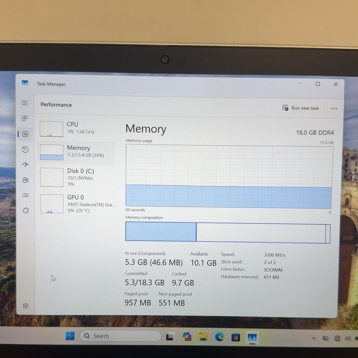Click the Windows Start button
Viewport: 358px width, 358px height.
click(70, 336)
